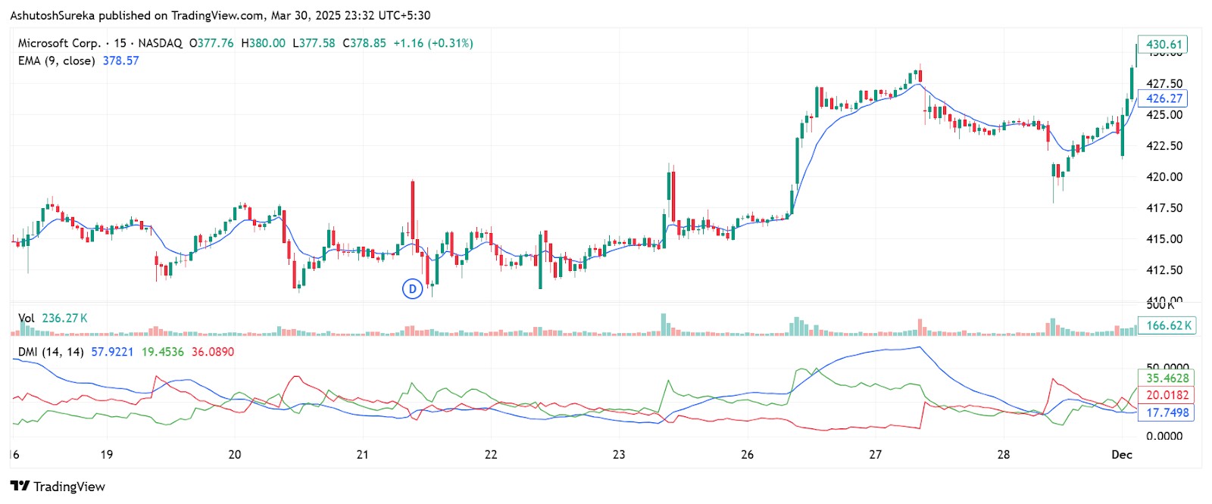The width and height of the screenshot is (1212, 504).
Task: Click the 422.50 price scale label
Action: point(1164,145)
